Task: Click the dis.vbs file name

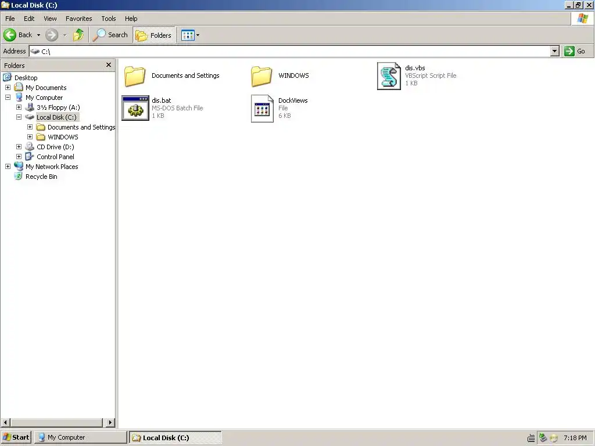Action: pyautogui.click(x=415, y=68)
